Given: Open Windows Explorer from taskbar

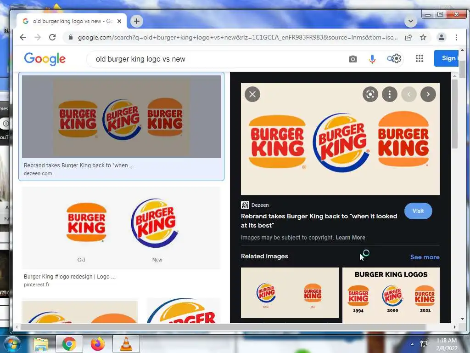Looking at the screenshot, I should 41,344.
